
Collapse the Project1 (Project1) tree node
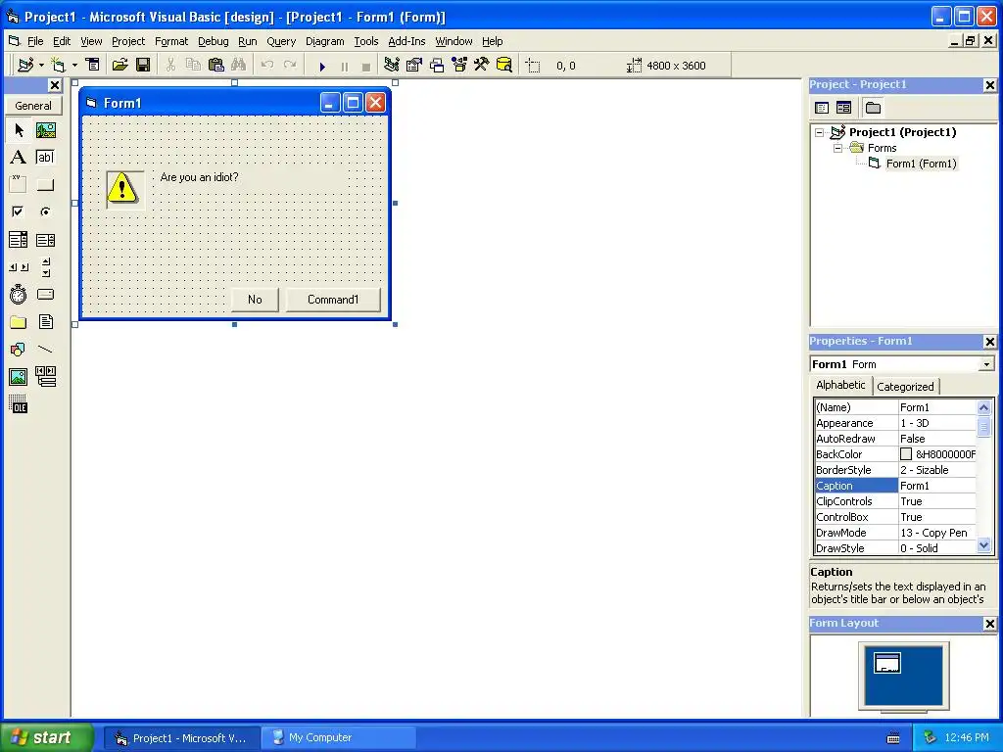click(820, 132)
